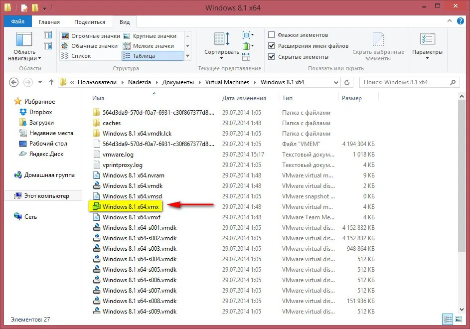Collapse the ribbon with chevron
The width and height of the screenshot is (470, 329).
[x=450, y=21]
